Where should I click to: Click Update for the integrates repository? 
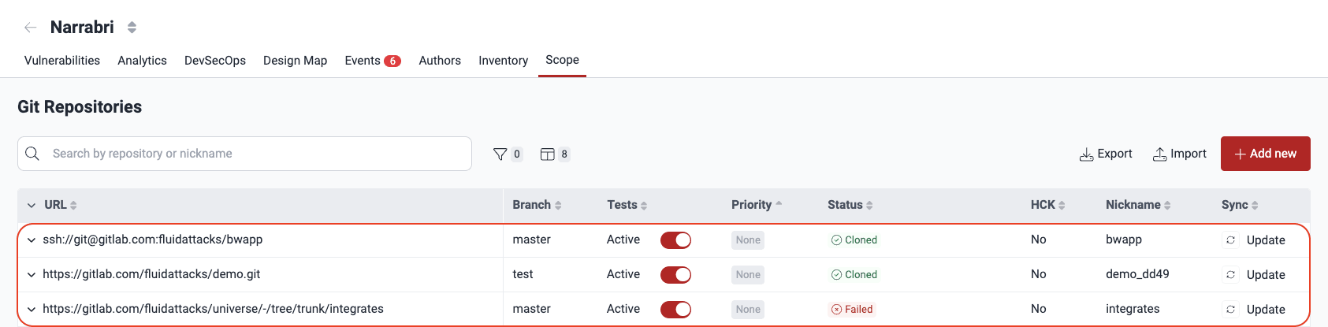pos(1265,310)
